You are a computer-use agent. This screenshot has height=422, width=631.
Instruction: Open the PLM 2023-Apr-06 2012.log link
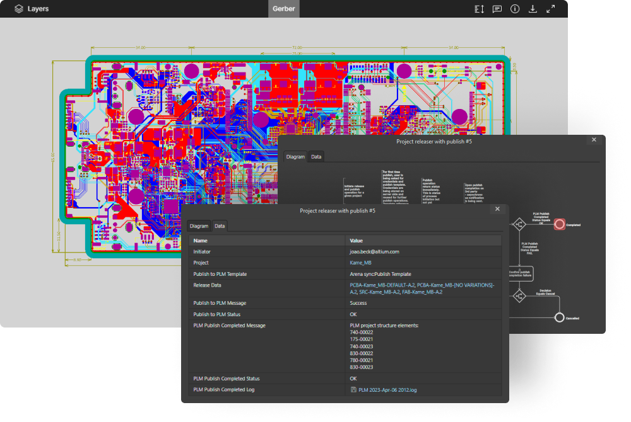click(x=387, y=390)
